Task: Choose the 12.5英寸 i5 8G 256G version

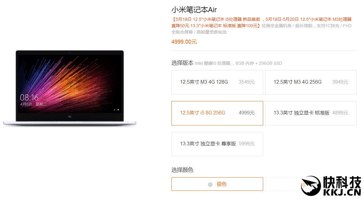Action: tap(217, 113)
